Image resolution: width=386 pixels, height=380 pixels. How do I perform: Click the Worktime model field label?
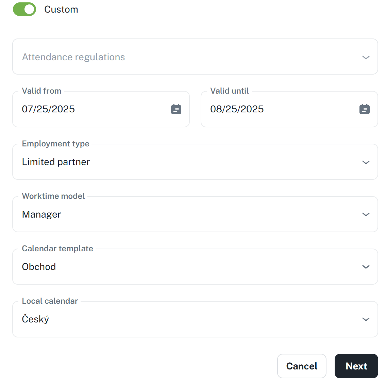click(x=53, y=196)
